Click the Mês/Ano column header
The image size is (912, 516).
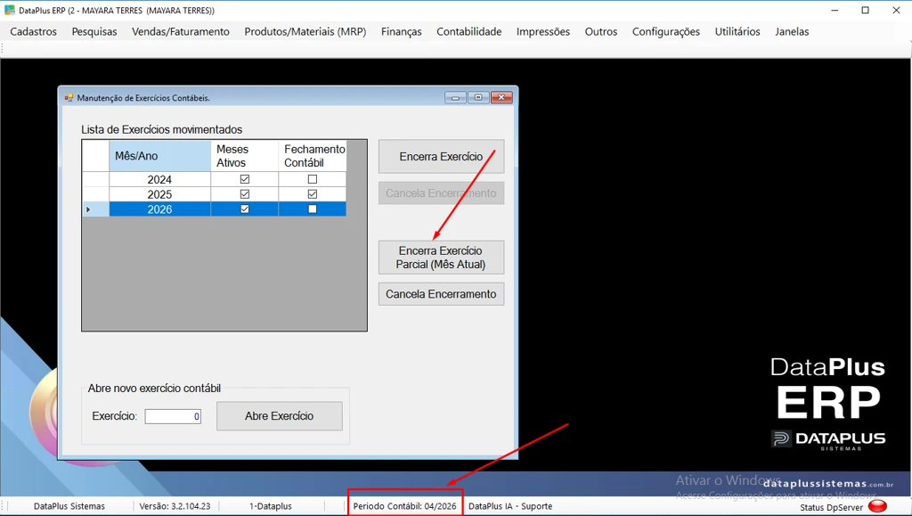coord(159,156)
